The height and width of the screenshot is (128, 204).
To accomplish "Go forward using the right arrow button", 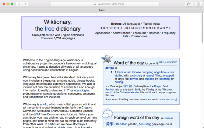I will [25, 4].
